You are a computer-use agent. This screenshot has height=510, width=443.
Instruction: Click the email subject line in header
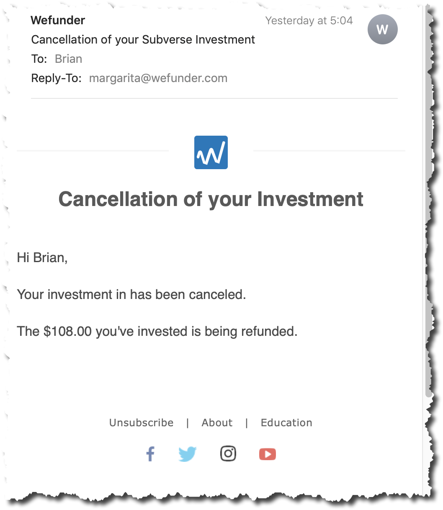click(x=143, y=40)
